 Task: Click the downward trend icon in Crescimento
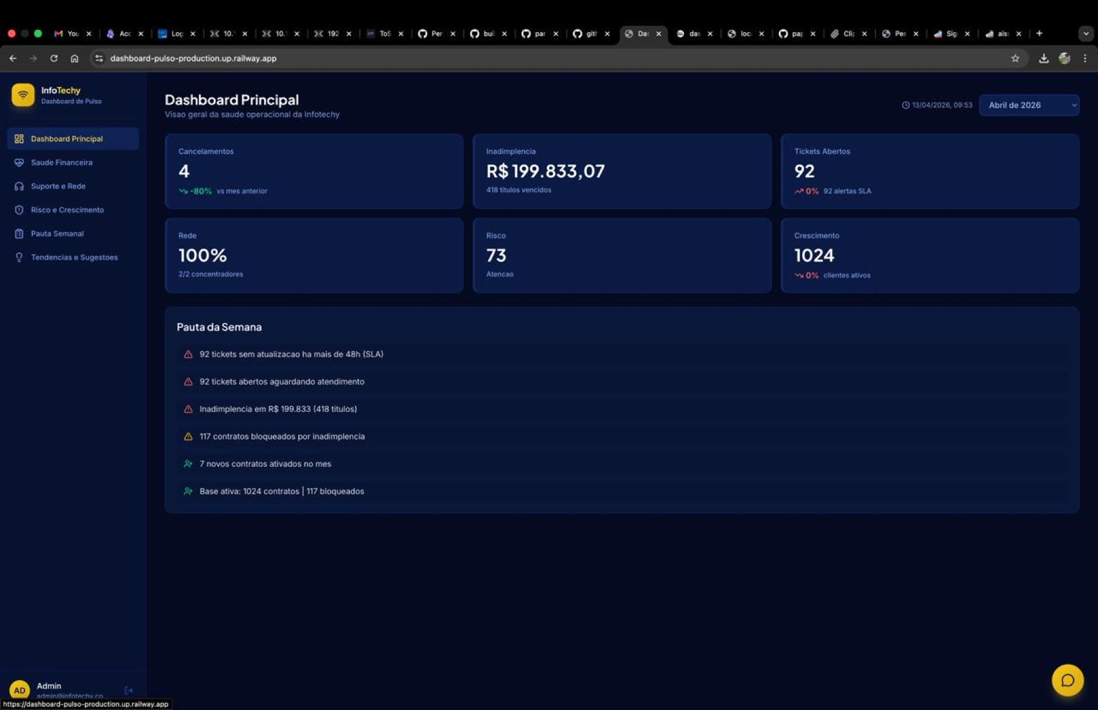(798, 275)
